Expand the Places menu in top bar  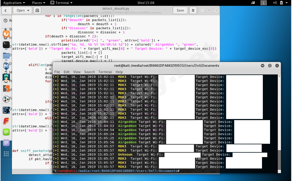pyautogui.click(x=38, y=3)
